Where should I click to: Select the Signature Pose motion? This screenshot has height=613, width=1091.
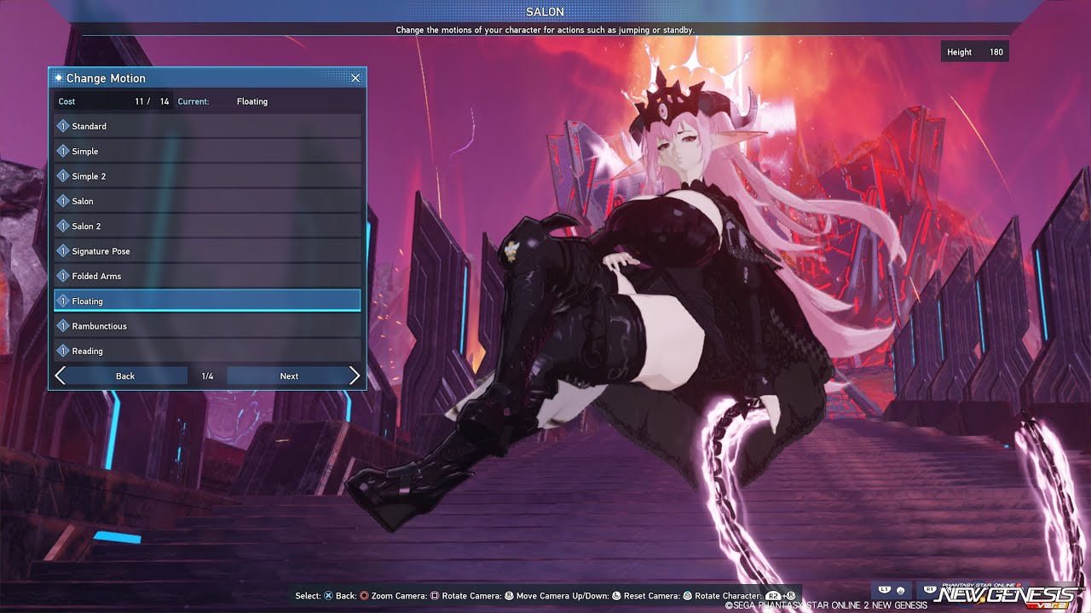pyautogui.click(x=207, y=251)
